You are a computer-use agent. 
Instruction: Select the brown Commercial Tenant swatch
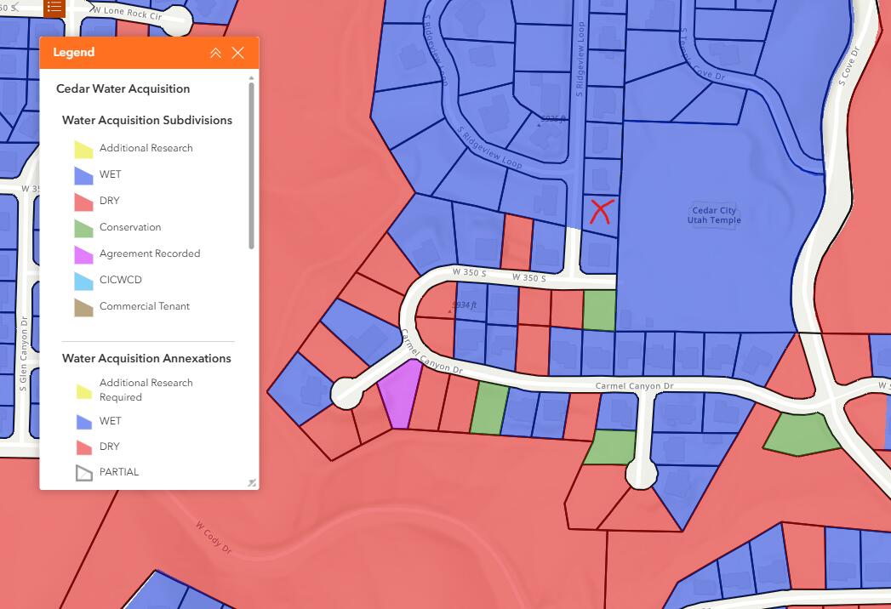(x=83, y=307)
